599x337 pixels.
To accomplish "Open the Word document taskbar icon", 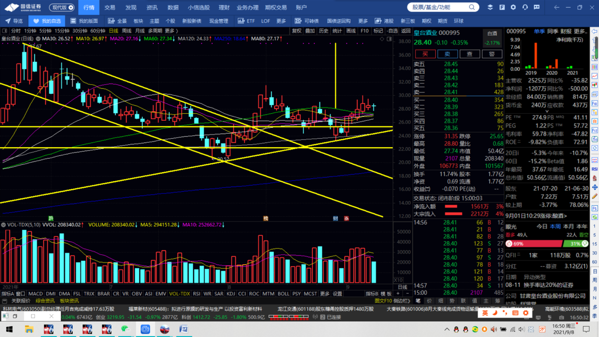I will 184,330.
